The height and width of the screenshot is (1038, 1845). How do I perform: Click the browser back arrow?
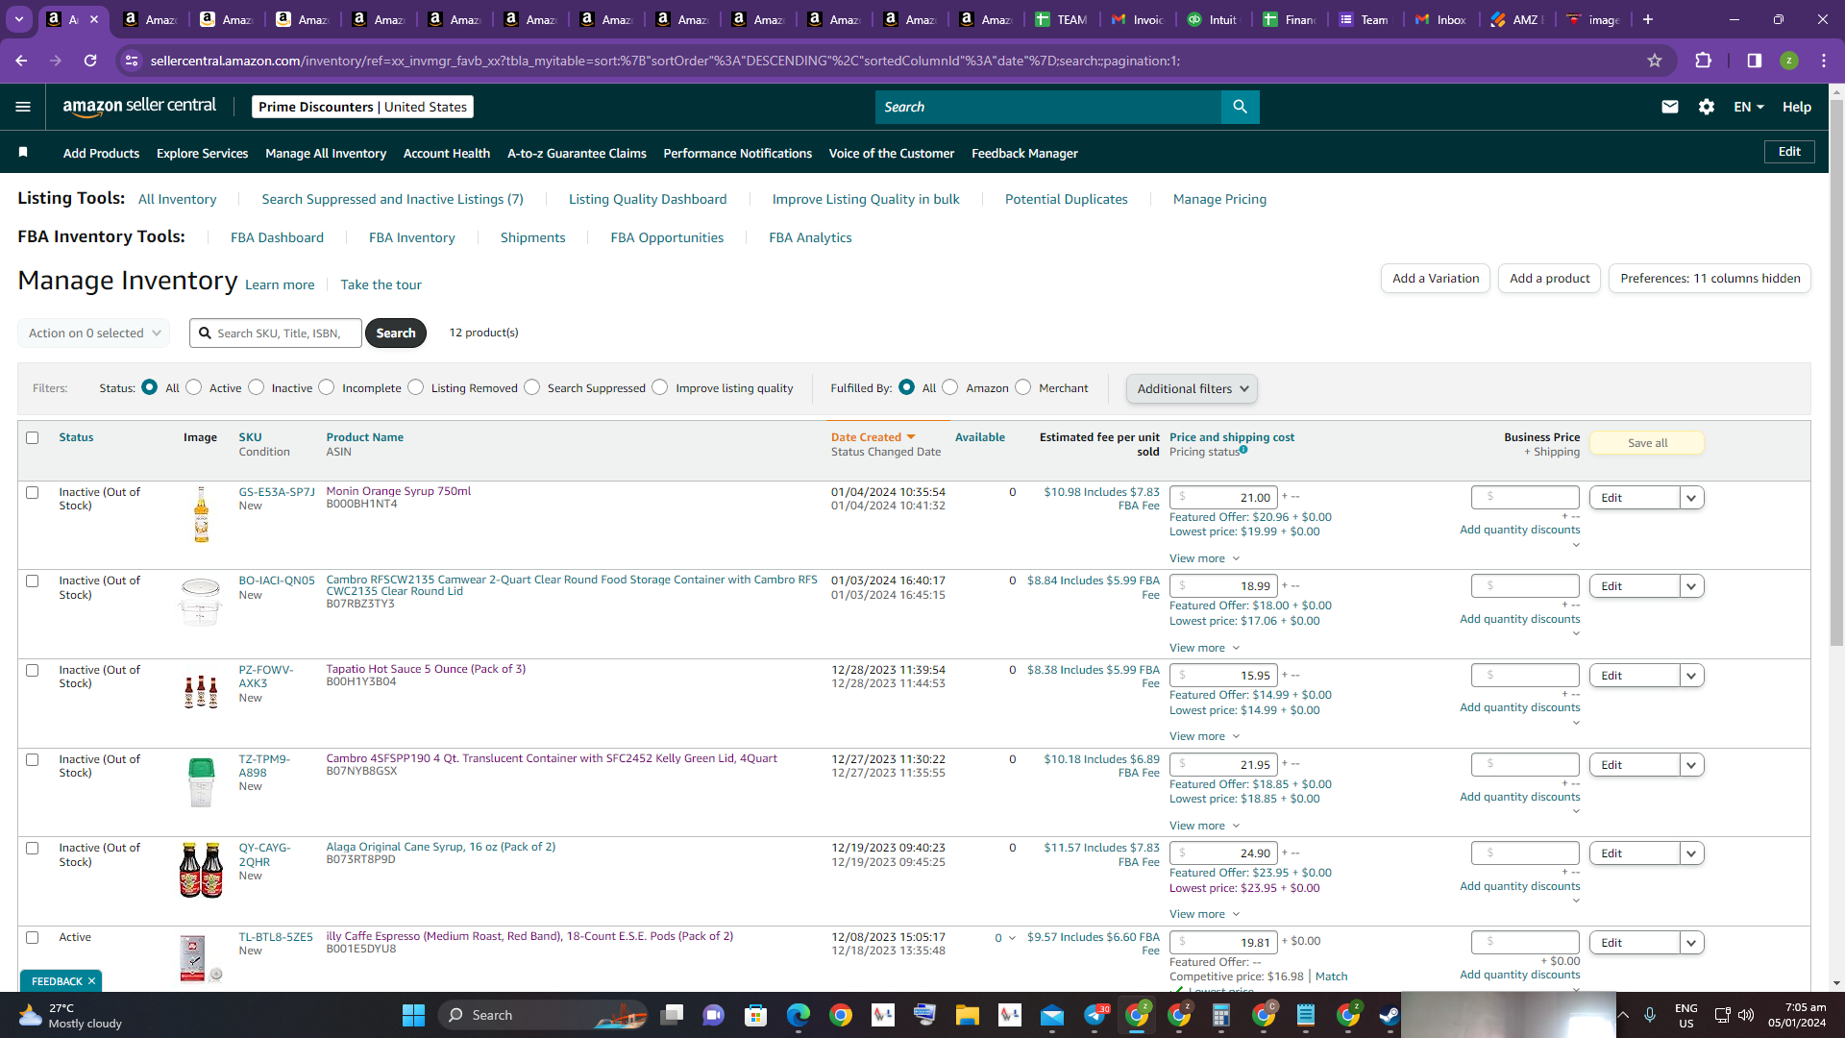(x=21, y=61)
